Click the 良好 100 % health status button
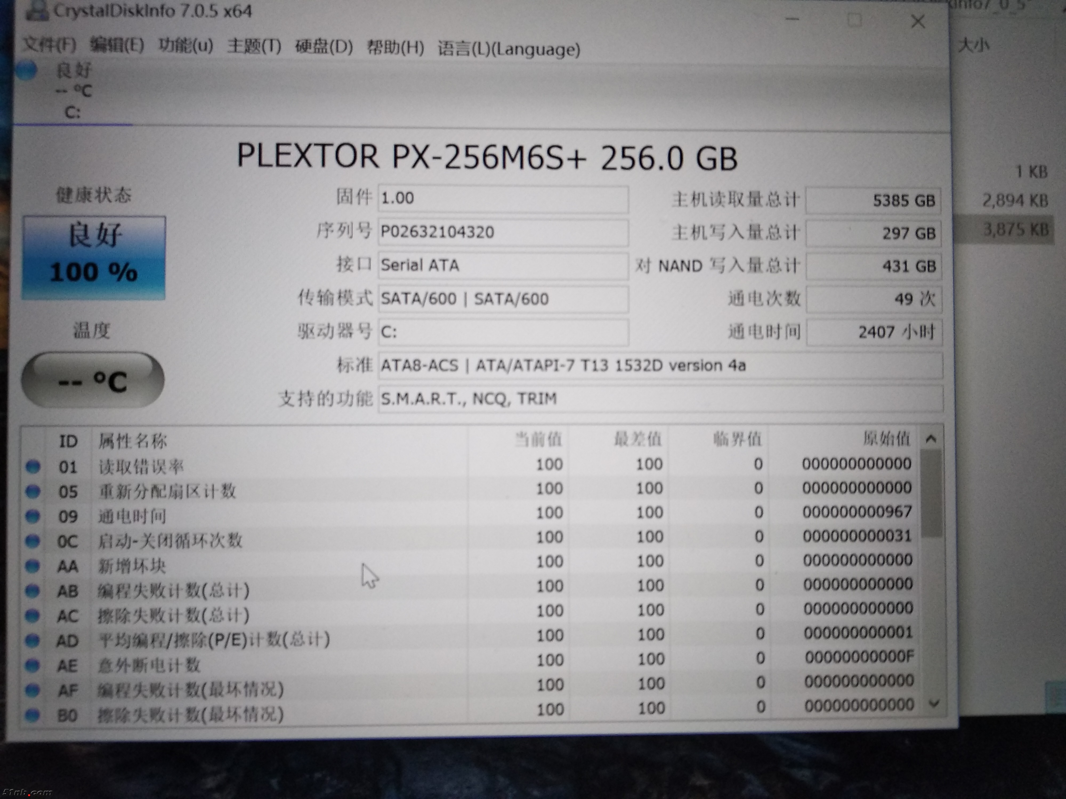The height and width of the screenshot is (799, 1066). [94, 258]
